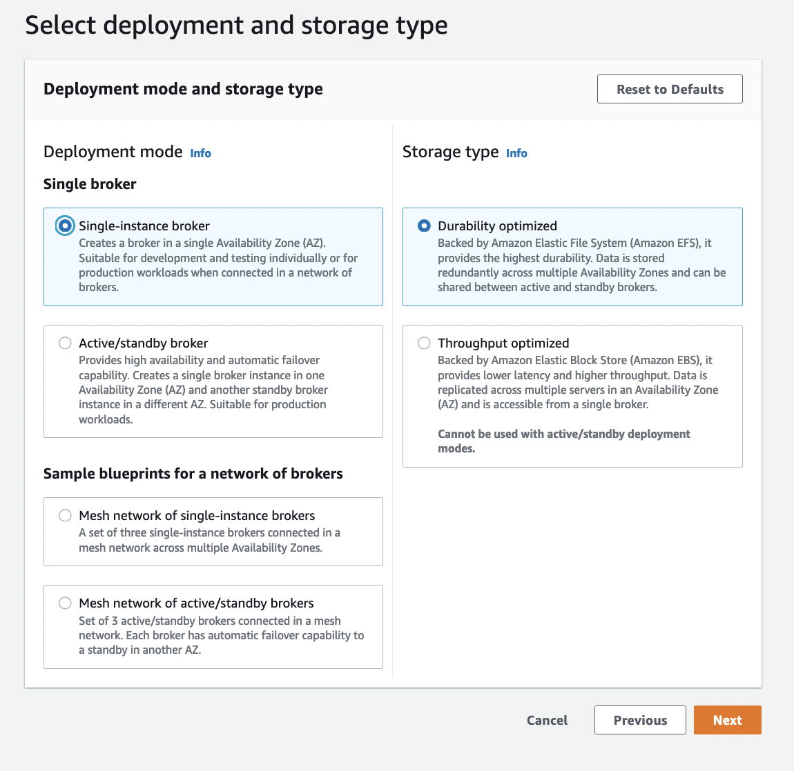Click the "Throughput optimized" option title text
This screenshot has width=794, height=771.
[503, 343]
